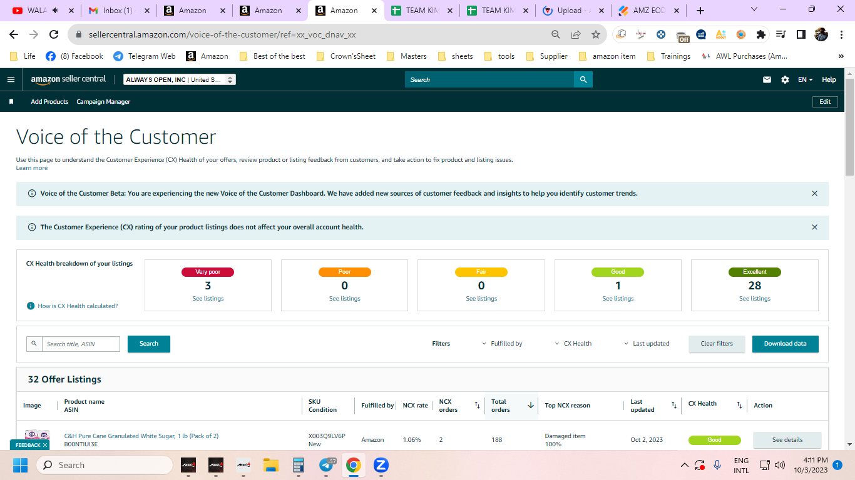Click the share page icon in address bar
This screenshot has height=480, width=855.
[576, 34]
